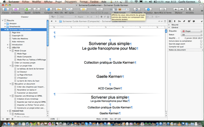This screenshot has height=127, width=204.
Task: Click the Déplacer right arrow button
Action: (182, 9)
